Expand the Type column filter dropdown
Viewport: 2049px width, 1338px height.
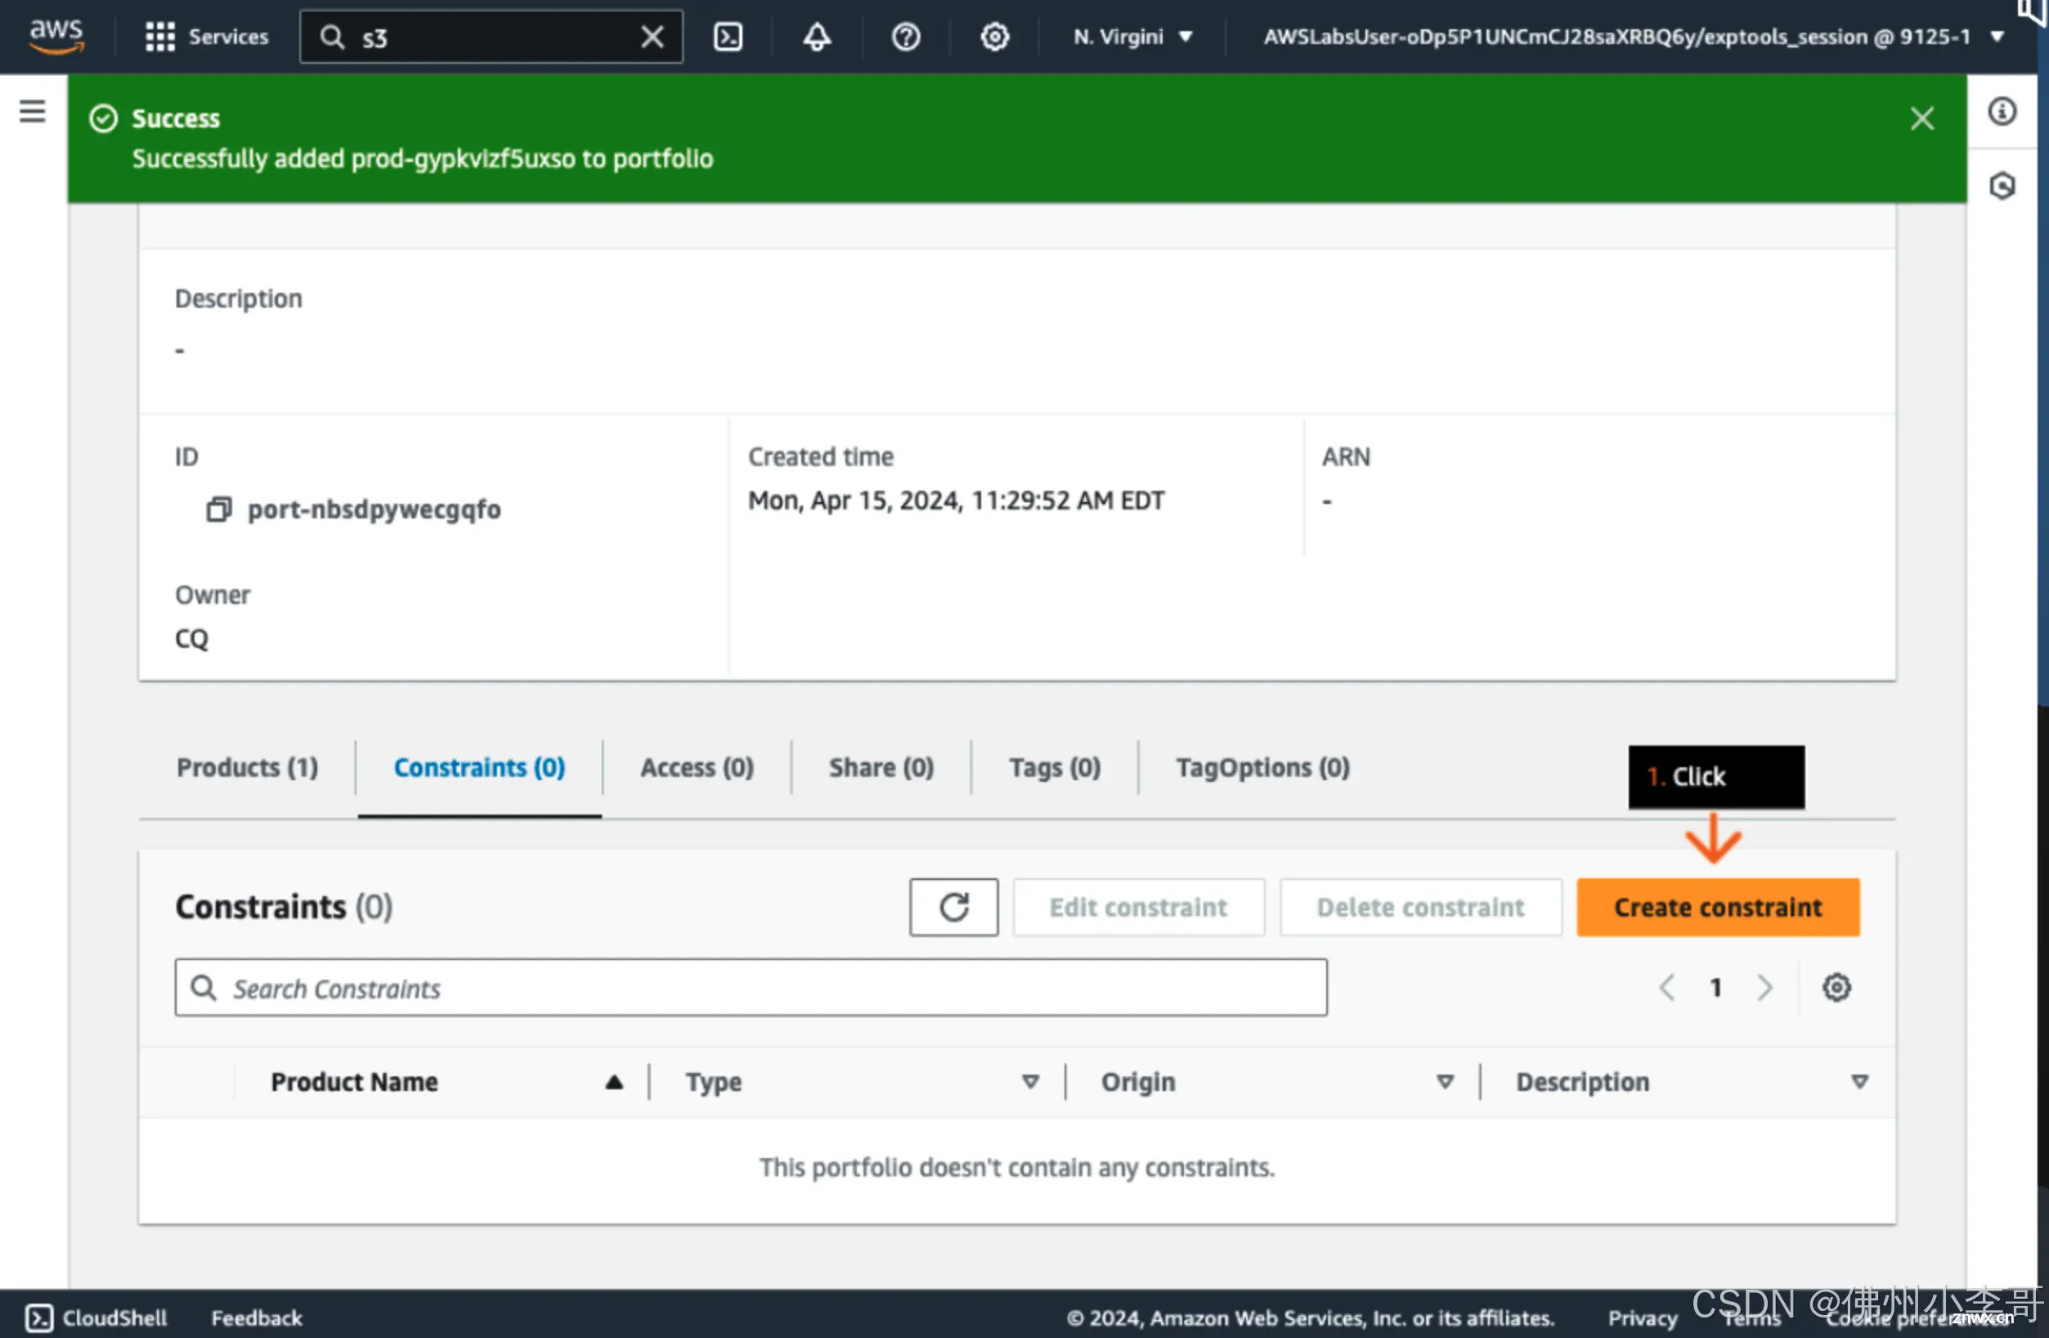tap(1028, 1081)
